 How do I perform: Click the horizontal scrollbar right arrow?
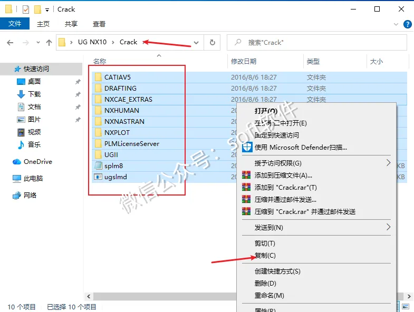point(409,296)
